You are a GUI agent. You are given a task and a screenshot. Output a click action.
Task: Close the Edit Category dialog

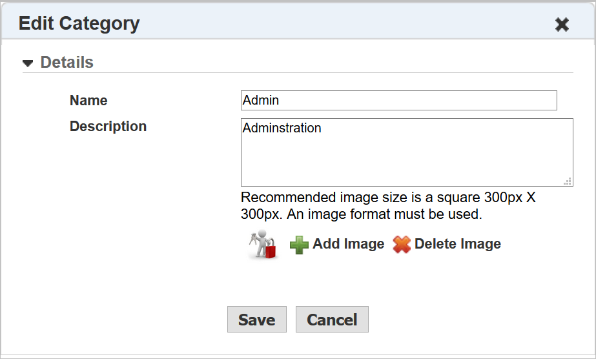pyautogui.click(x=562, y=25)
